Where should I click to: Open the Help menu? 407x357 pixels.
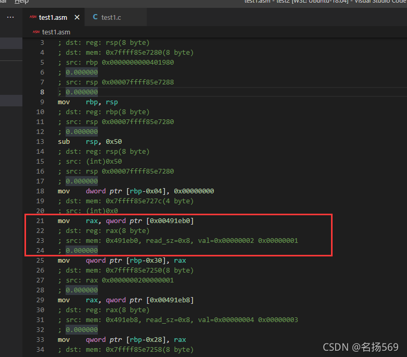21,2
